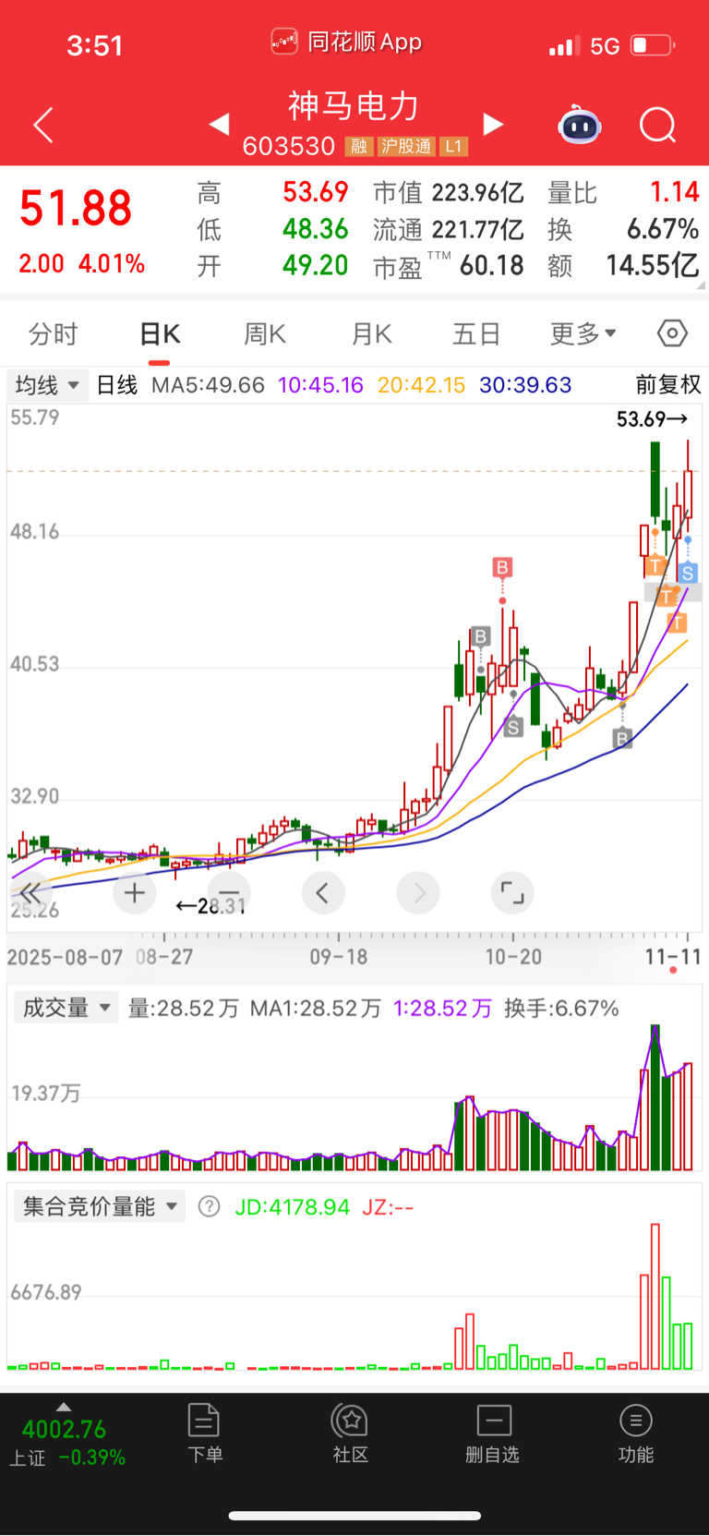
Task: Switch to 月K tab
Action: (x=372, y=333)
